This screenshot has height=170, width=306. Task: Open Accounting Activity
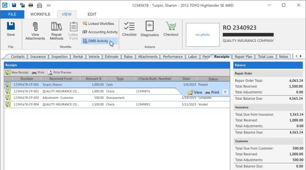(100, 32)
